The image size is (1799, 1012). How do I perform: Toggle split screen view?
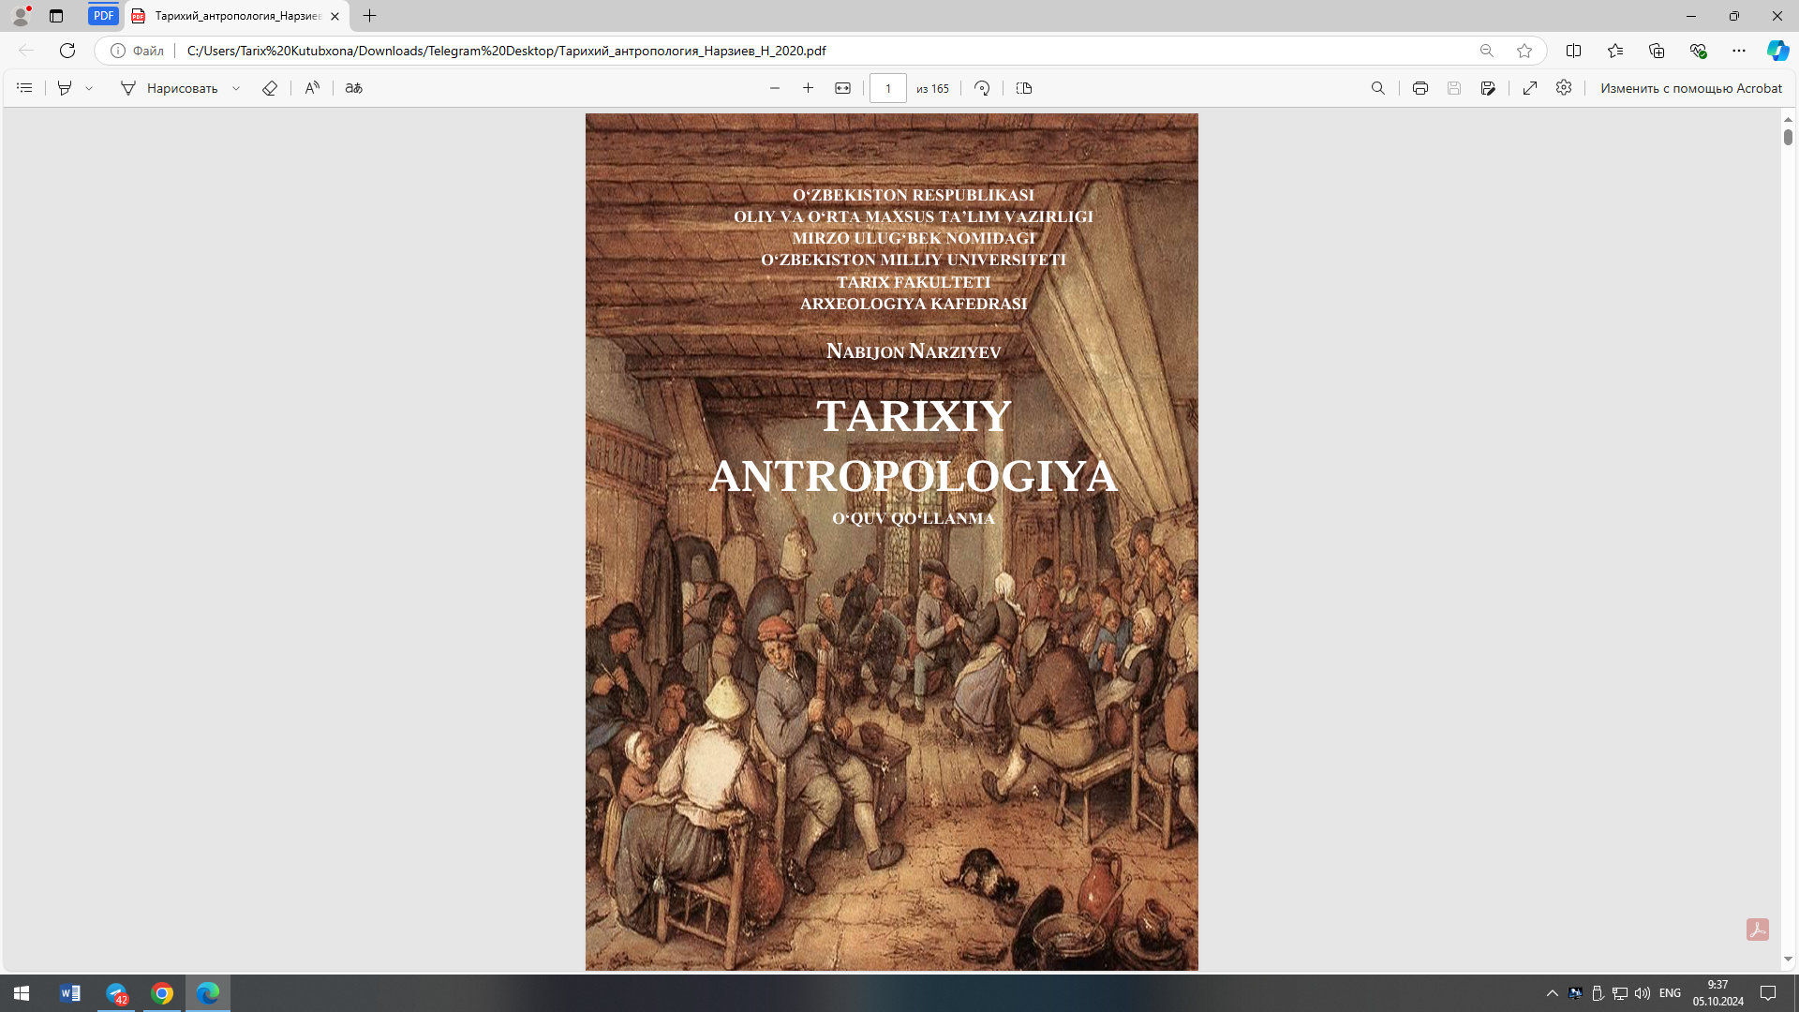(x=1573, y=51)
